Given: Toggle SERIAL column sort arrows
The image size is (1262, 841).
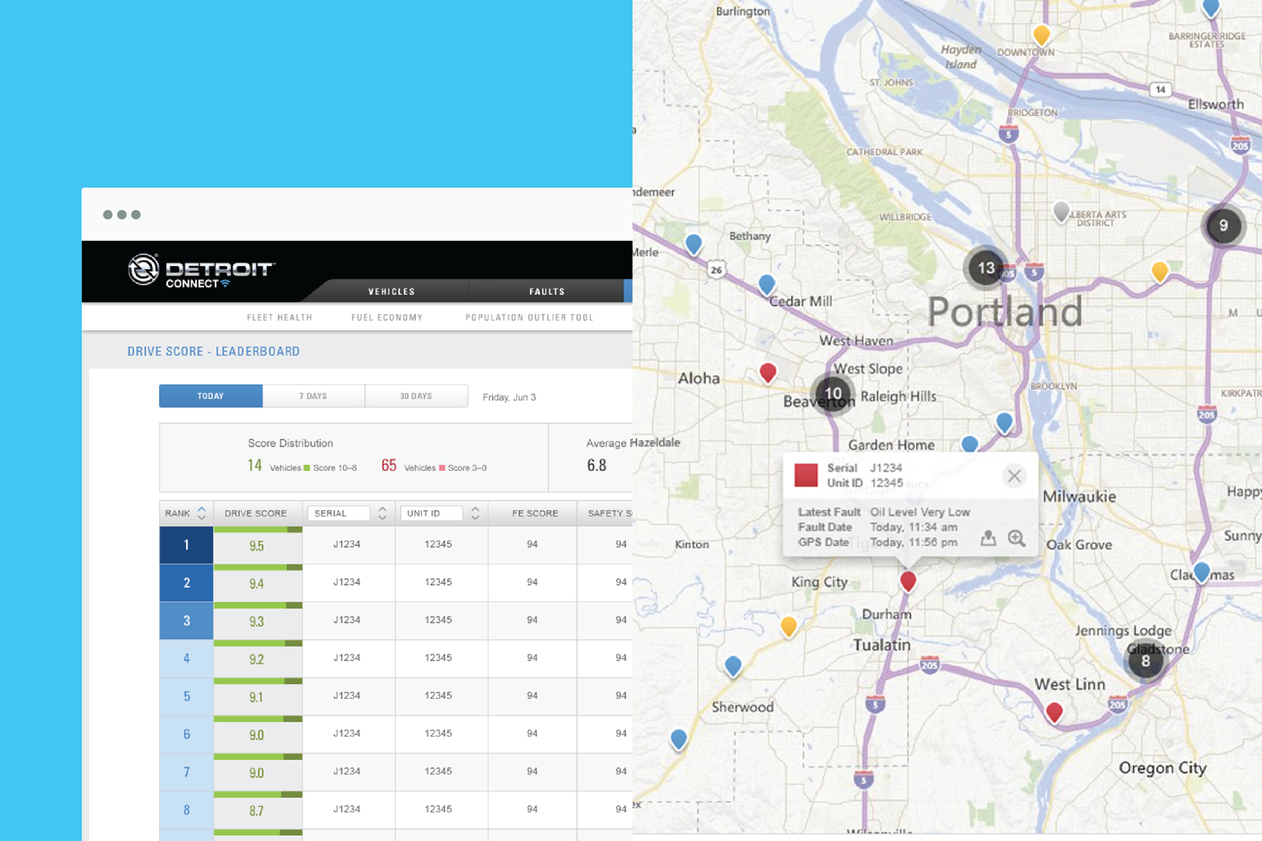Looking at the screenshot, I should click(383, 513).
